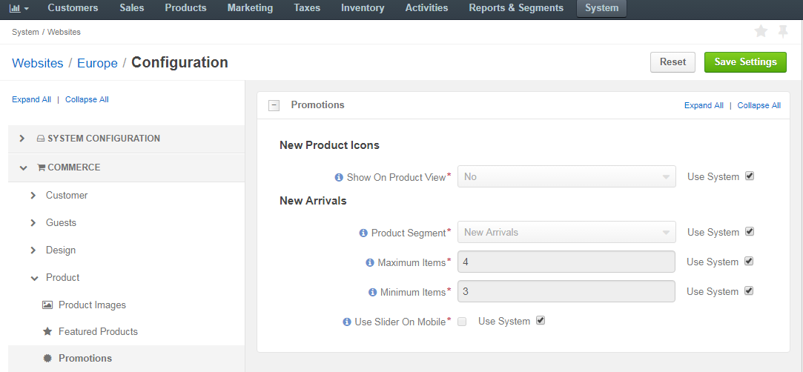
Task: Click info icon beside Show On Product View
Action: tap(339, 177)
